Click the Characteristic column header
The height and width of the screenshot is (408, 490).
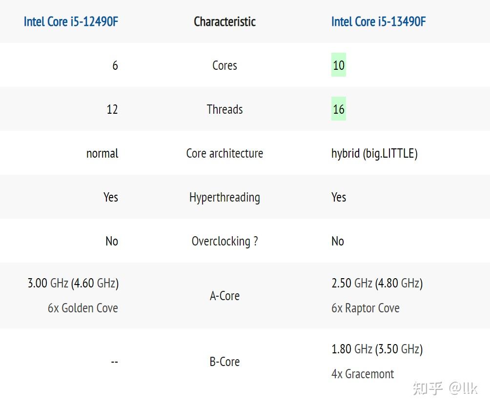(x=225, y=21)
